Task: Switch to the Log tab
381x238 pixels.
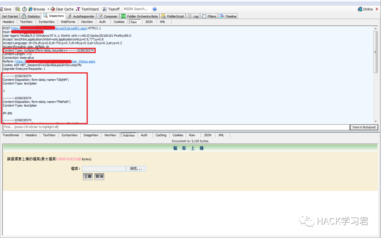Action: pos(193,16)
